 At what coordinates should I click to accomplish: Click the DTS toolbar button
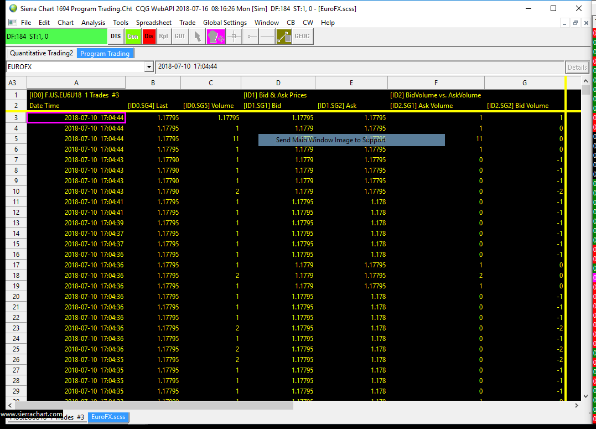click(115, 37)
